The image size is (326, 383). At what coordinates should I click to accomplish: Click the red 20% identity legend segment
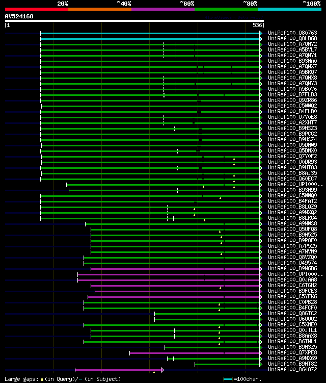37,9
